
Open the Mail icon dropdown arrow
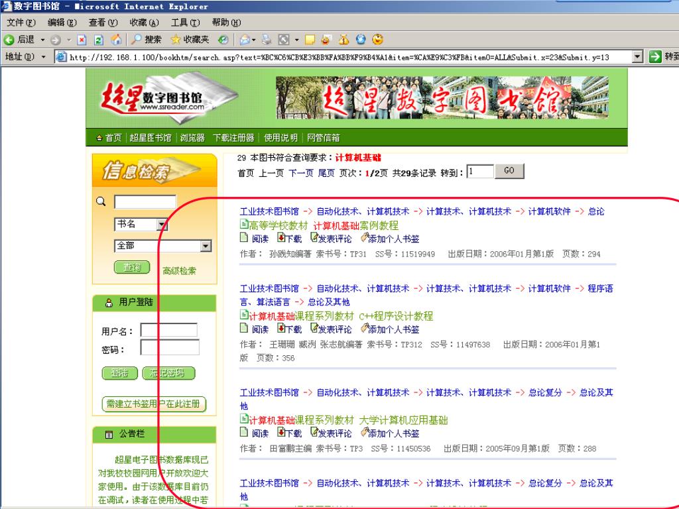click(x=254, y=40)
